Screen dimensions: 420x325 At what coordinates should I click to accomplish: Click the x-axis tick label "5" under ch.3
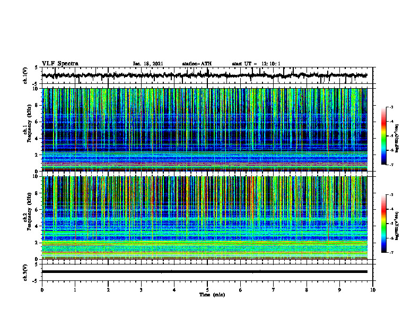[207, 290]
